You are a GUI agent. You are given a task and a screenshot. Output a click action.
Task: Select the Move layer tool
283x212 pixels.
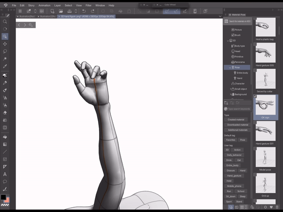click(5, 44)
